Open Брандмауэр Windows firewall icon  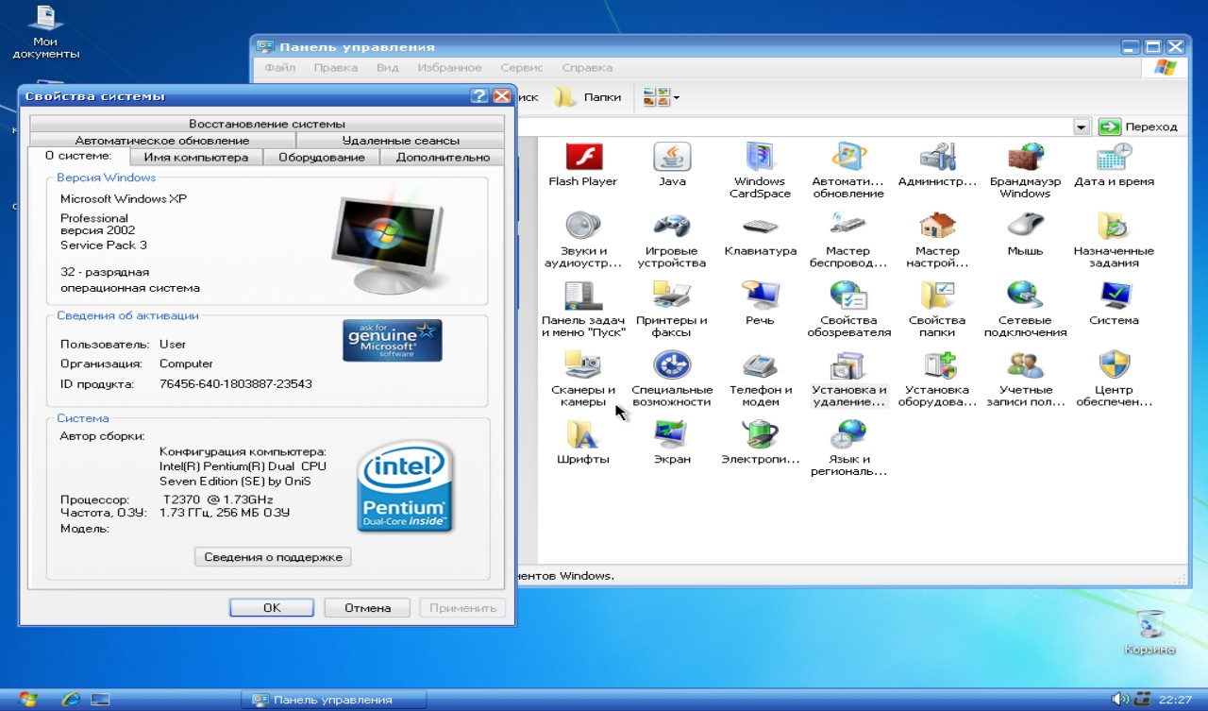pyautogui.click(x=1025, y=157)
